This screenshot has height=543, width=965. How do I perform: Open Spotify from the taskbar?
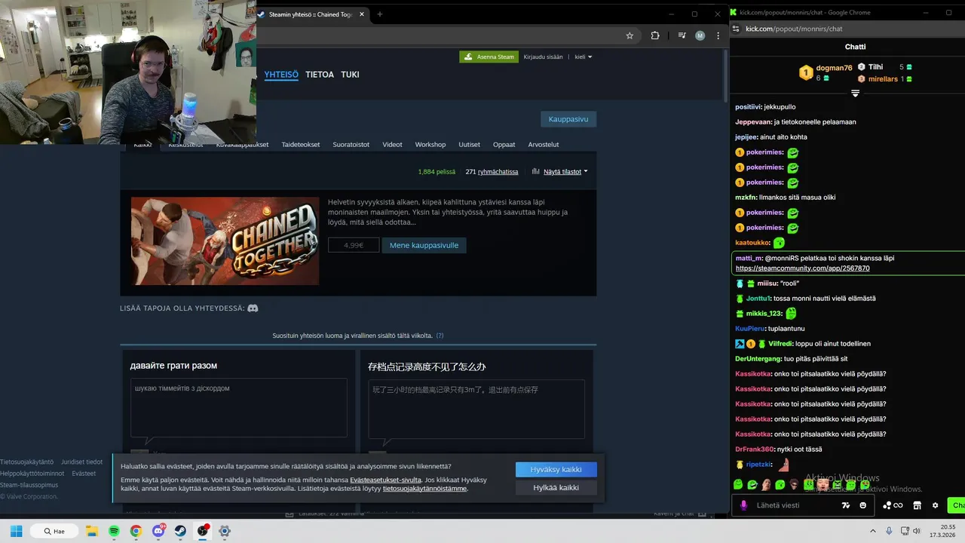point(114,531)
